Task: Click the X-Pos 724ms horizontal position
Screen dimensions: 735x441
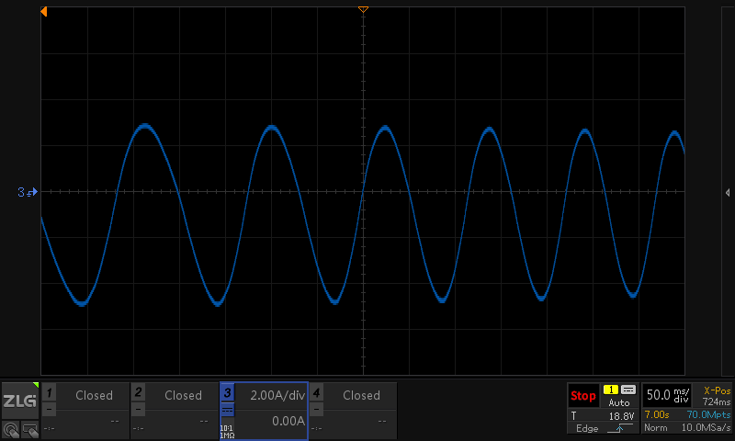Action: (717, 396)
